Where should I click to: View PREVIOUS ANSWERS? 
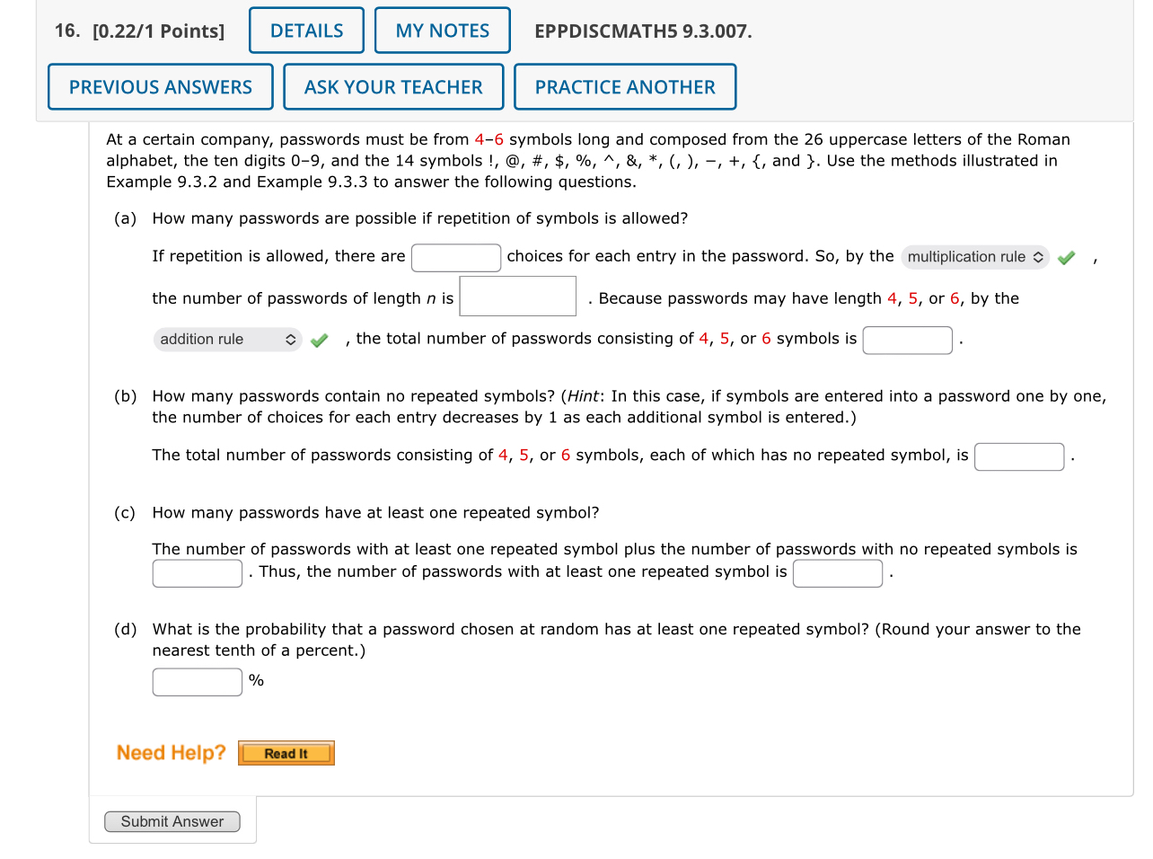pyautogui.click(x=160, y=86)
